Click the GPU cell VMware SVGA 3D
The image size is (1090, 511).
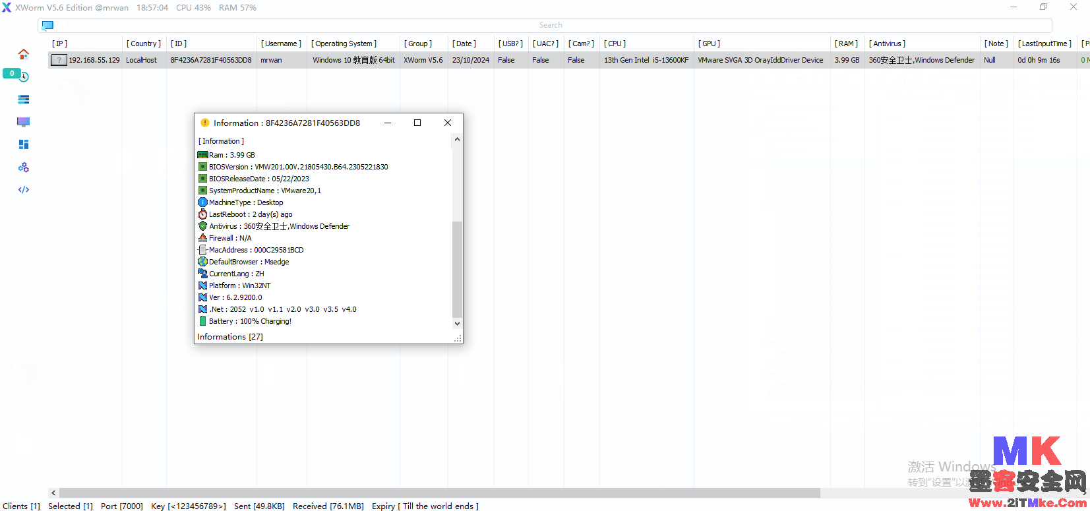(760, 60)
